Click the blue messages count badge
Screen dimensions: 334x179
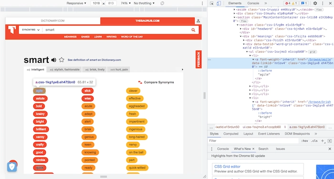tap(304, 3)
